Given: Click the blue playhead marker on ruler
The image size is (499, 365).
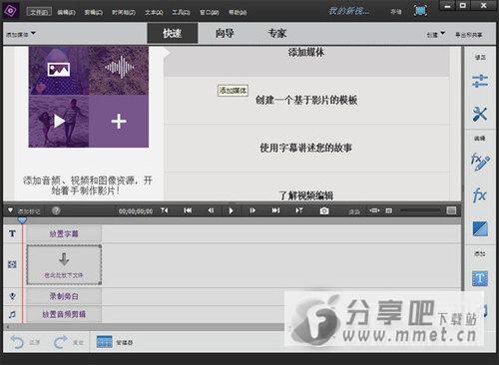Looking at the screenshot, I should tap(22, 220).
